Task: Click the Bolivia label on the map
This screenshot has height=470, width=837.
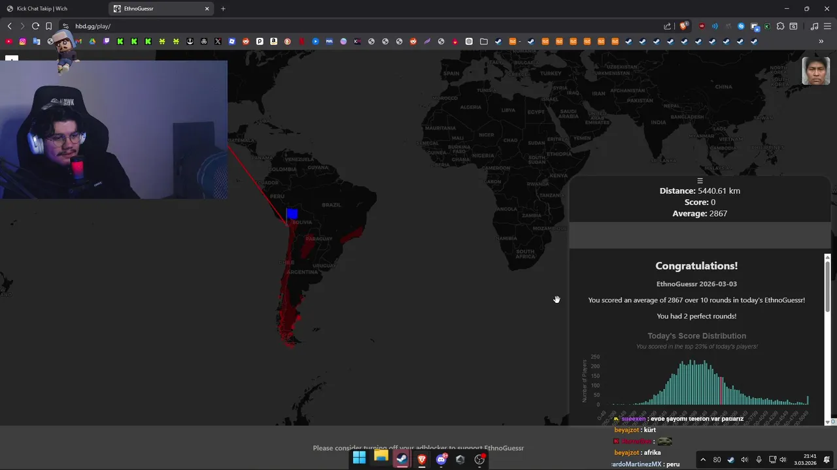Action: (x=302, y=223)
